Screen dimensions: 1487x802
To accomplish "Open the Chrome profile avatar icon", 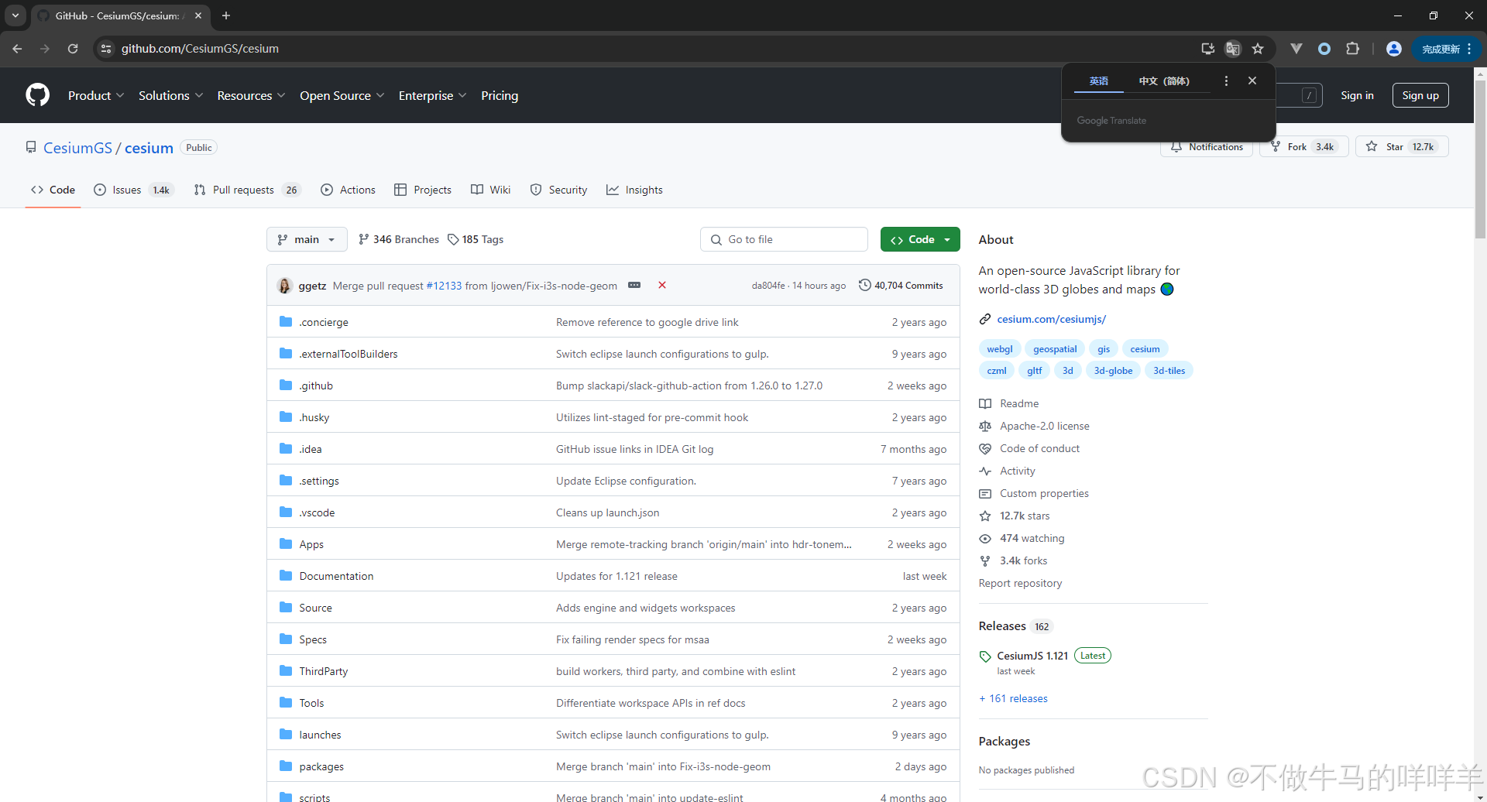I will click(1394, 49).
